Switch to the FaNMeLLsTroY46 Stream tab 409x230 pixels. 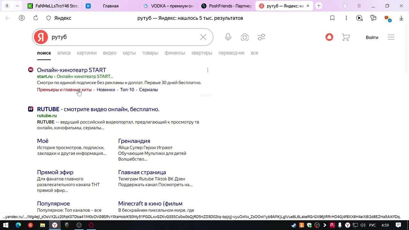point(53,6)
